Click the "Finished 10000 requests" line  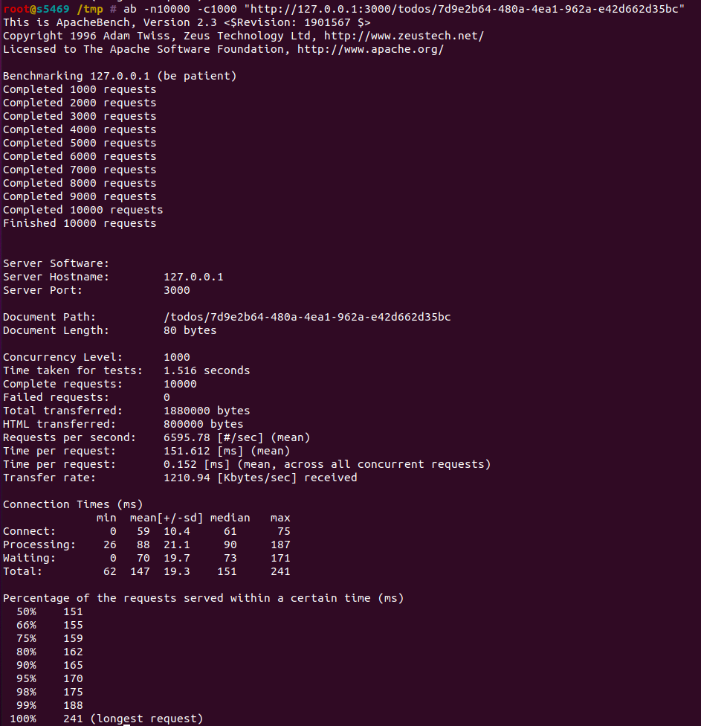[80, 223]
